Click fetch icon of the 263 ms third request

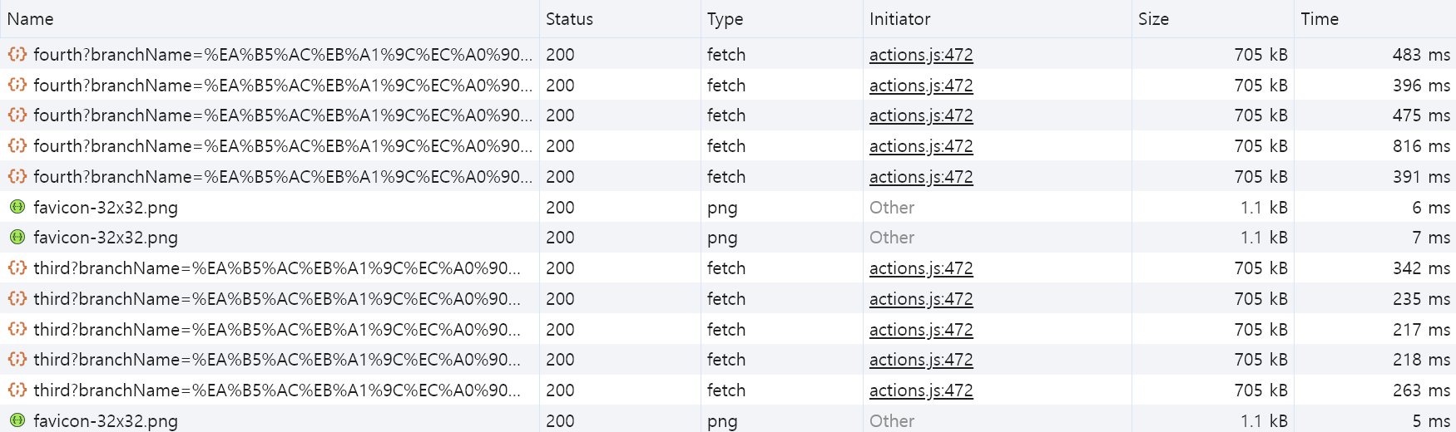[17, 390]
